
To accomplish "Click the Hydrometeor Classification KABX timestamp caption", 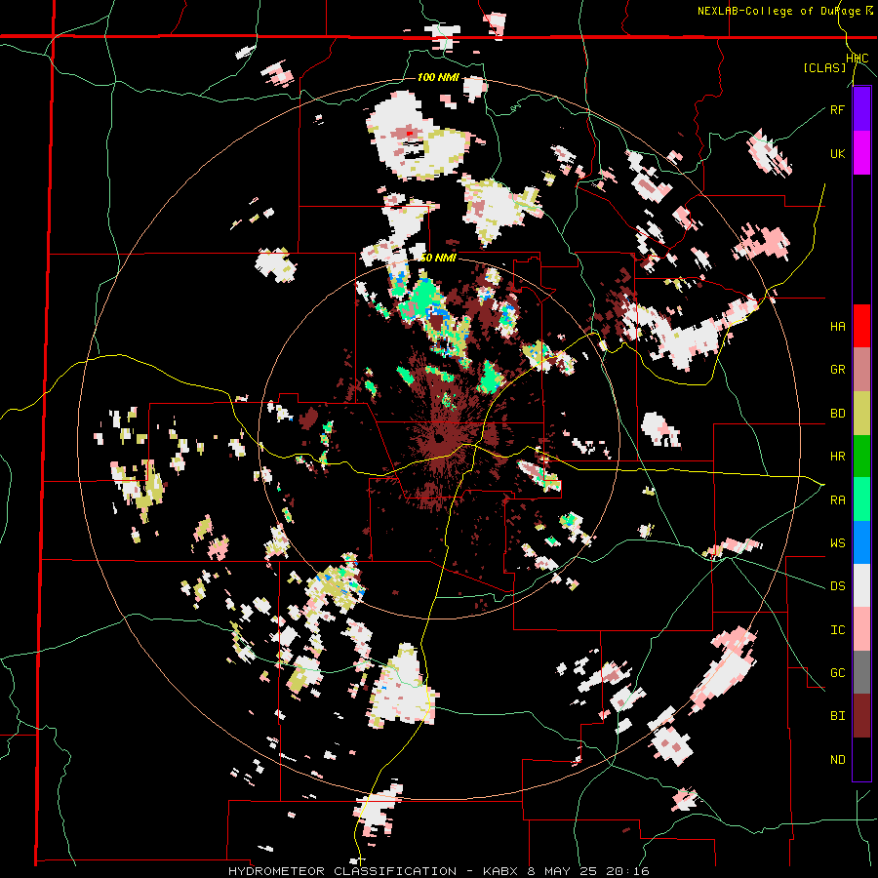I will point(438,871).
